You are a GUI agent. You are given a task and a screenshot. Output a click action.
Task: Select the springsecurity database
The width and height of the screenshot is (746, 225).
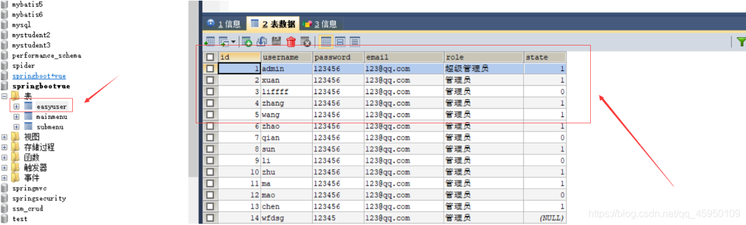39,198
